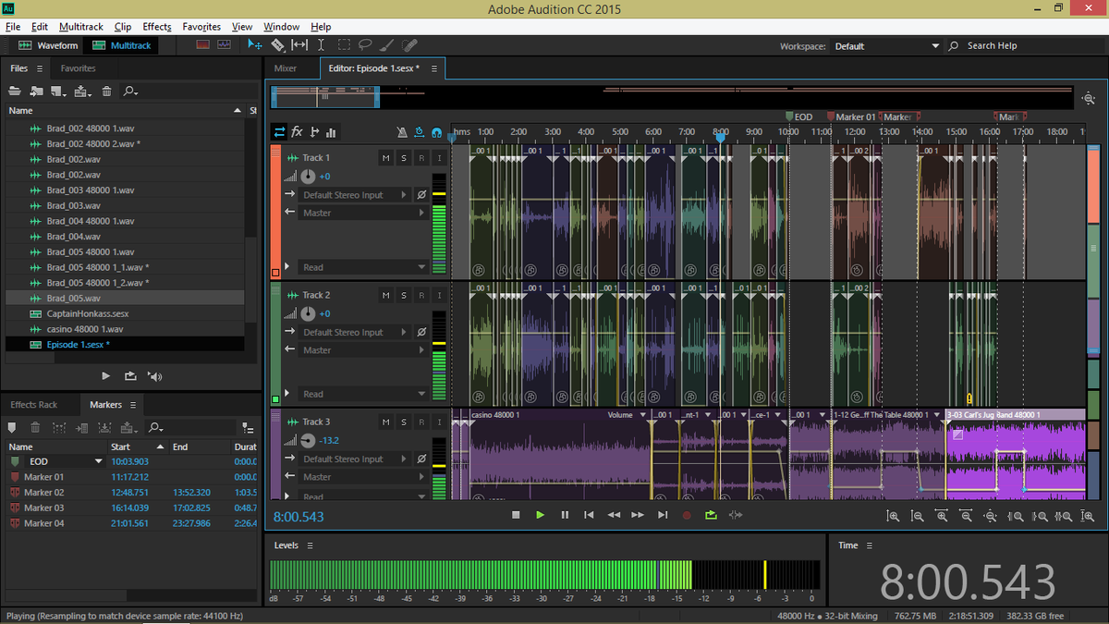Image resolution: width=1109 pixels, height=624 pixels.
Task: Toggle the metronome in the Editor panel
Action: 403,131
